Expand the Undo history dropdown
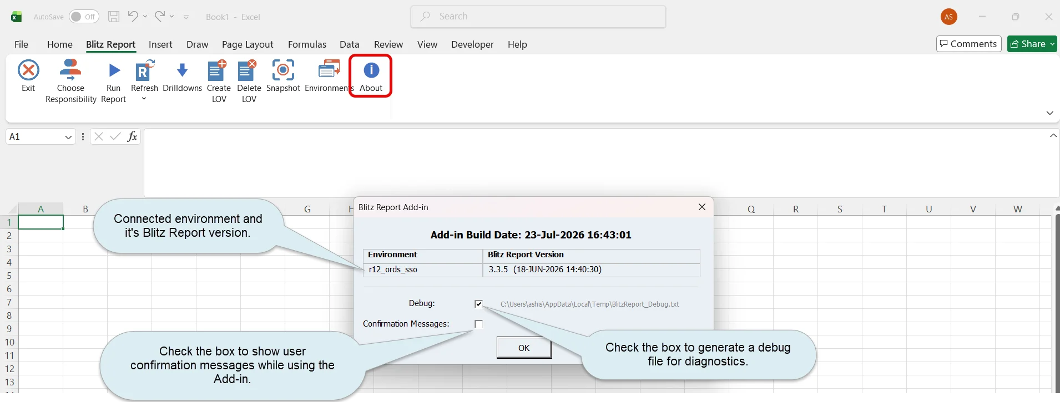 [145, 17]
